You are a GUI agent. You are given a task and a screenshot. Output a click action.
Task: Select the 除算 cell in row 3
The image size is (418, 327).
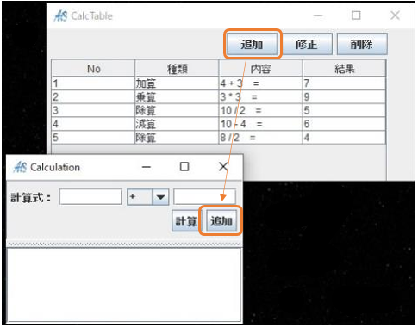(x=177, y=110)
